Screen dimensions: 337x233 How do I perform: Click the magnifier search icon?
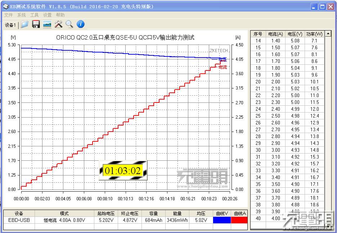(69, 24)
